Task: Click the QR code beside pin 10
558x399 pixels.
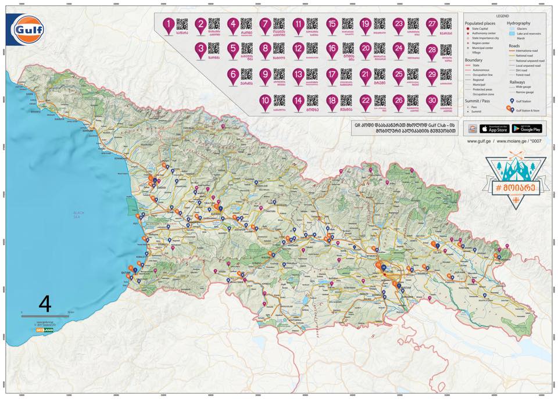Action: click(x=280, y=100)
